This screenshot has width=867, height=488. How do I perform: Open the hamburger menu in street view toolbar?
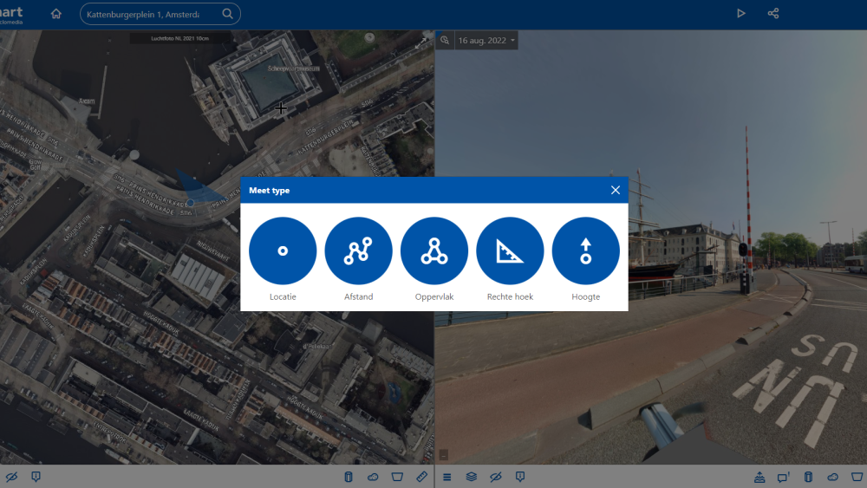pyautogui.click(x=447, y=477)
